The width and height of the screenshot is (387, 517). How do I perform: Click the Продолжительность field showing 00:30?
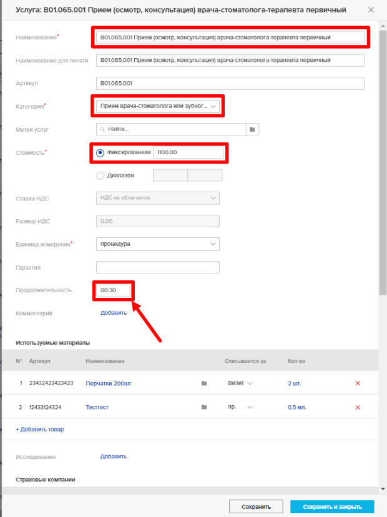coord(114,290)
